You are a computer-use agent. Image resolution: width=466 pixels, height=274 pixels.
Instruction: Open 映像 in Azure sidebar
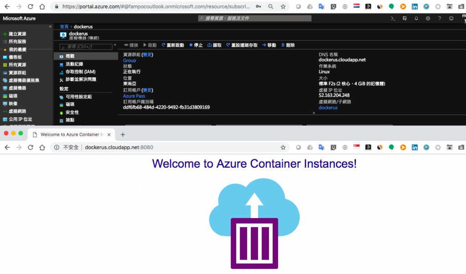(13, 104)
